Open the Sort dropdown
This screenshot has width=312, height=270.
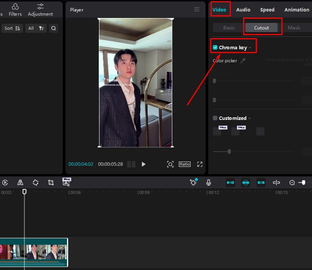pos(12,28)
